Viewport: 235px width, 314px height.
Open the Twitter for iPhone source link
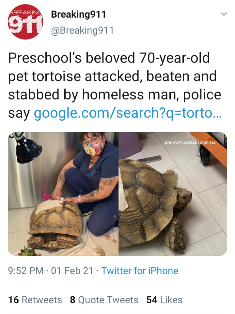[140, 271]
